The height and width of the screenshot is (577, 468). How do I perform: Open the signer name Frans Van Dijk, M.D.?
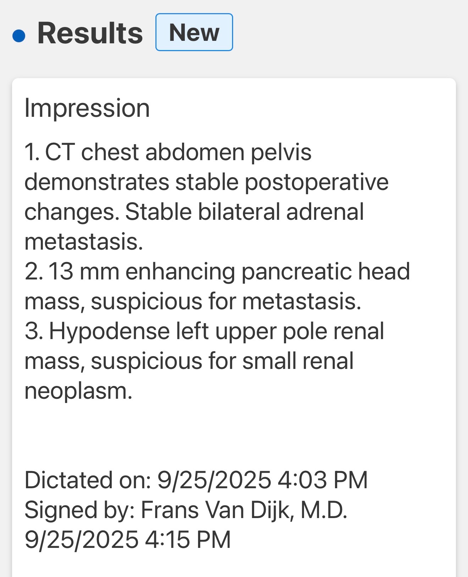coord(244,510)
